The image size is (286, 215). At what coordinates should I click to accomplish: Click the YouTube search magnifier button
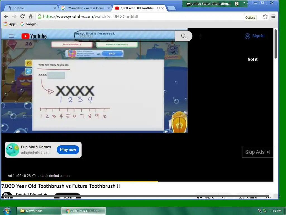tap(184, 36)
